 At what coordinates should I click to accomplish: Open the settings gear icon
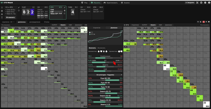[x=205, y=3]
